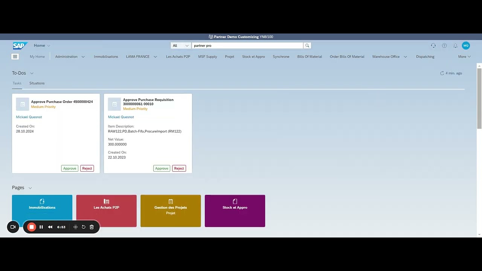Open Bills Of Material menu item
482x271 pixels.
coord(310,57)
